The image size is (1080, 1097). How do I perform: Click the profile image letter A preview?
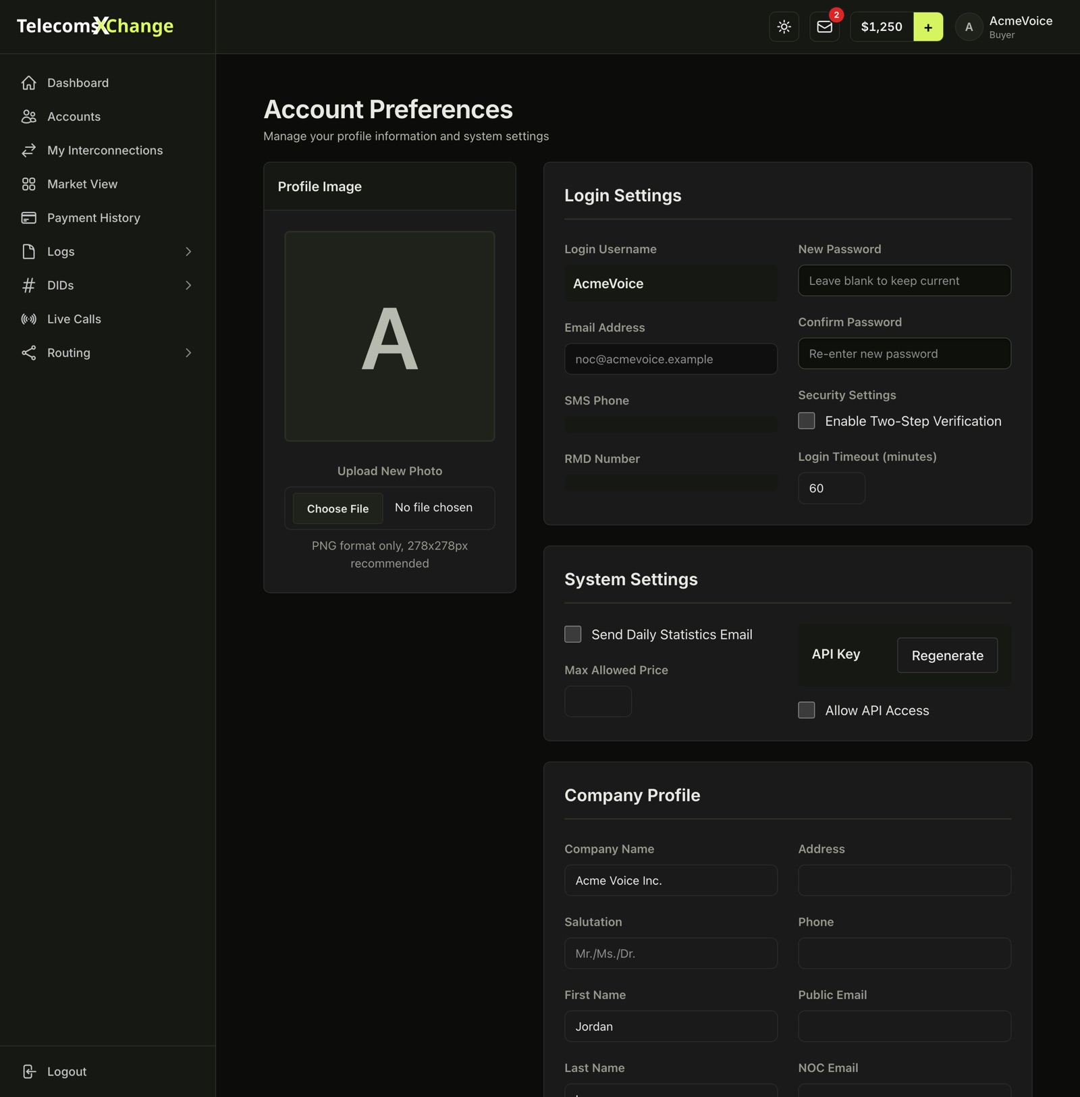point(389,336)
